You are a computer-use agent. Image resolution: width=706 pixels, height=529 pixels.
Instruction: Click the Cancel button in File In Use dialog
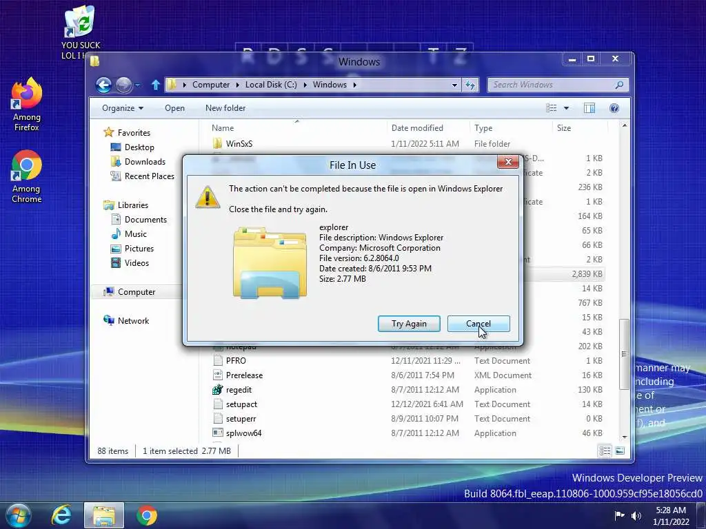pyautogui.click(x=478, y=324)
